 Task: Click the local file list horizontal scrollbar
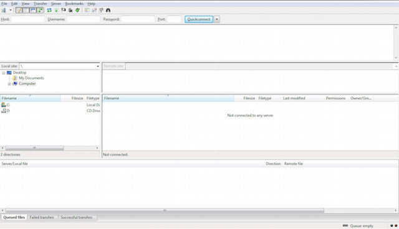(x=35, y=148)
